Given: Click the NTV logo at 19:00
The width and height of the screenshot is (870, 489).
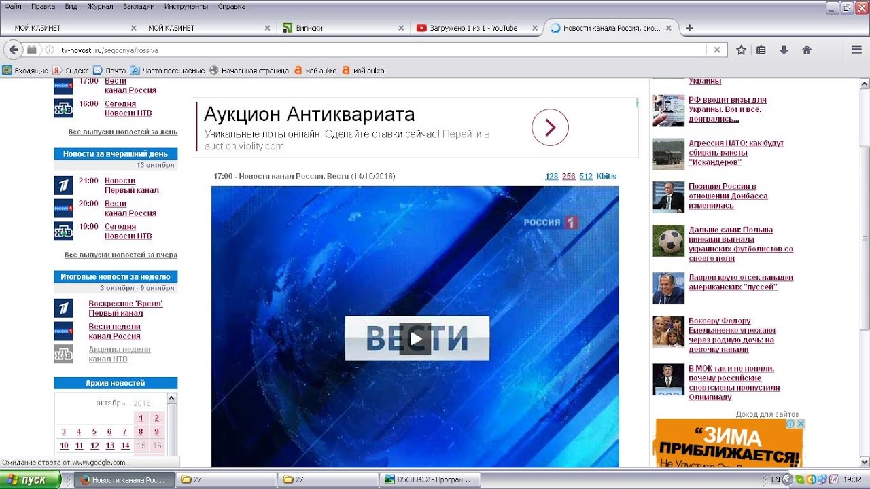Looking at the screenshot, I should point(64,232).
